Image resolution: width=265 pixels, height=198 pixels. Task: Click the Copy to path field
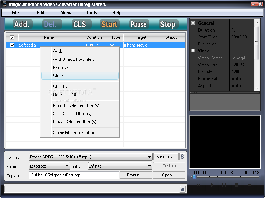pyautogui.click(x=74, y=175)
